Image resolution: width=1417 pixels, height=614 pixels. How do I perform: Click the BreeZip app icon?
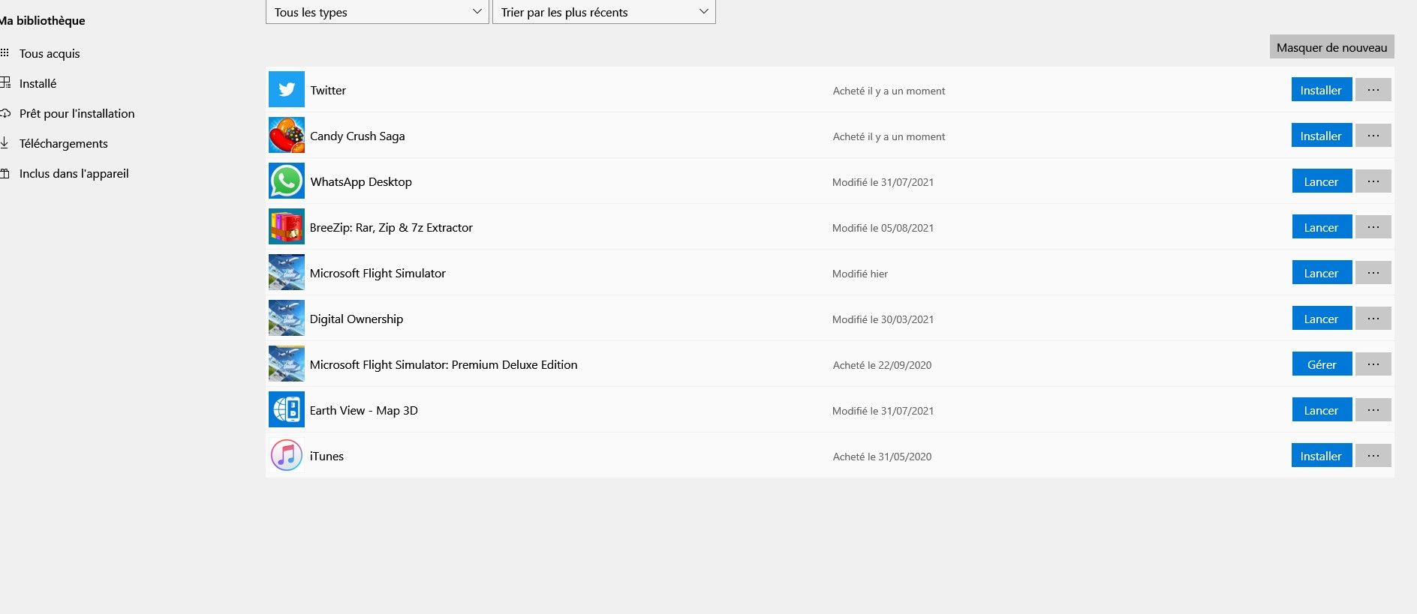287,227
